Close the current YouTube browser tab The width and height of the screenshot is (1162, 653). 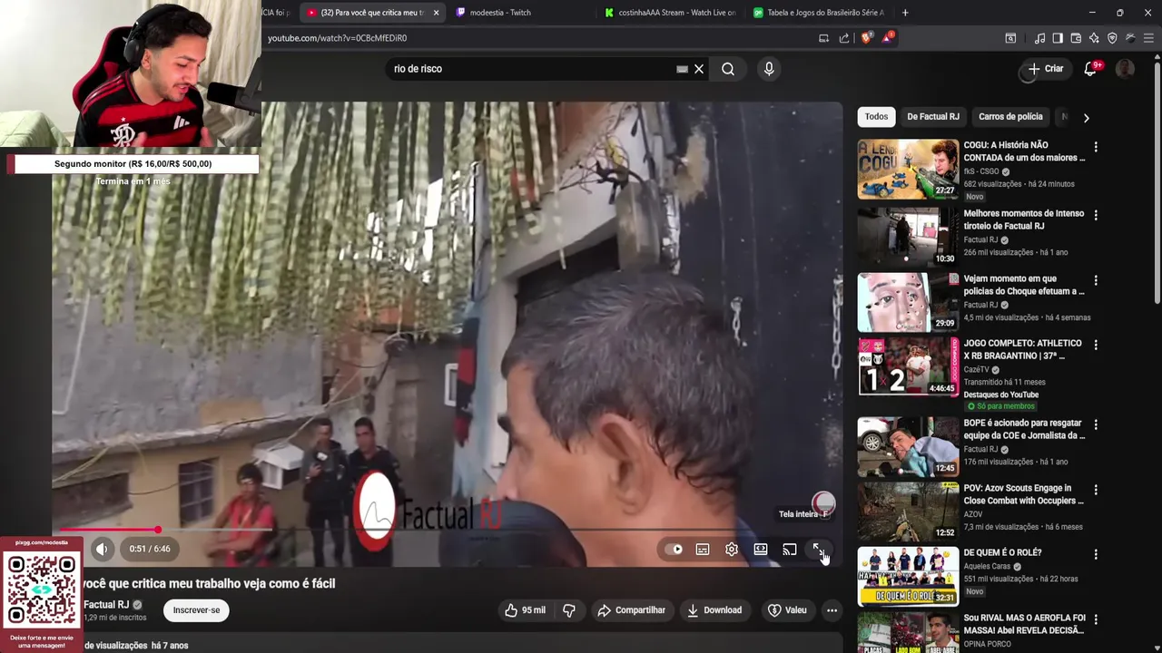tap(436, 13)
